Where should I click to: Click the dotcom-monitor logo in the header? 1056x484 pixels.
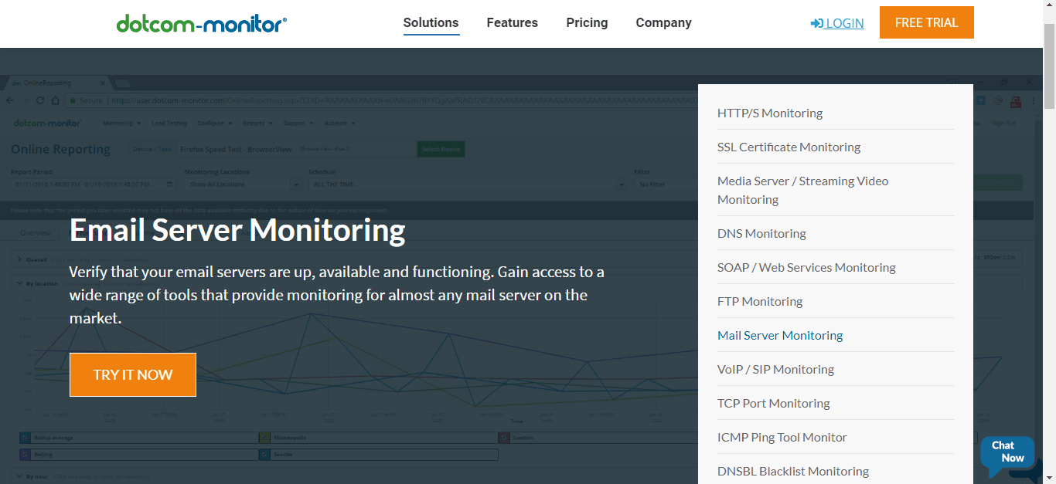point(201,22)
